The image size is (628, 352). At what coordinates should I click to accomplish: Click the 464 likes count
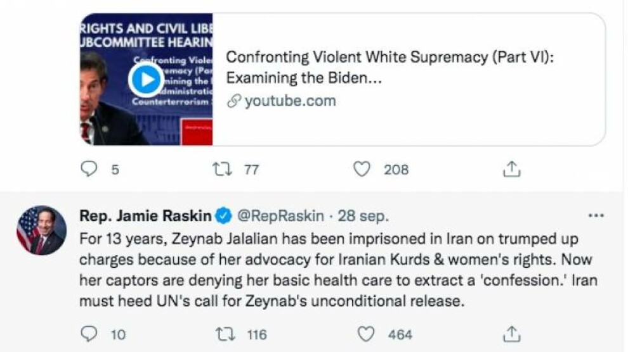(400, 334)
